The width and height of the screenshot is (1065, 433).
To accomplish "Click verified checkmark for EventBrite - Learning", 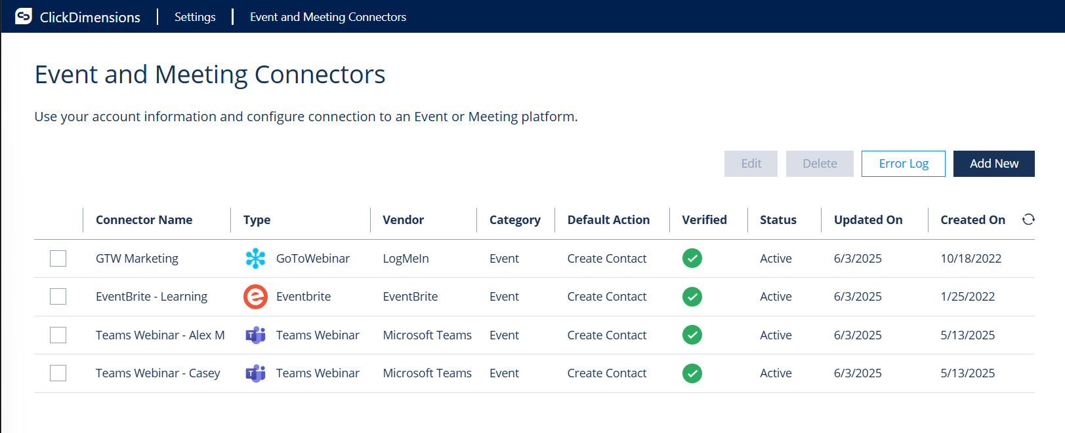I will click(x=692, y=297).
